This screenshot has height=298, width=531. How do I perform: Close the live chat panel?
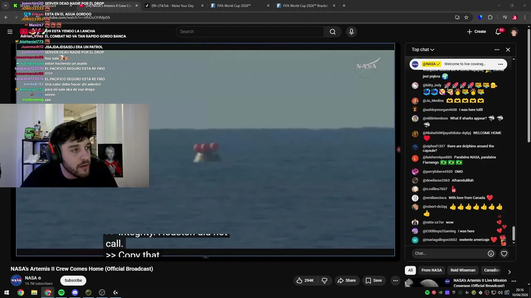(x=508, y=50)
